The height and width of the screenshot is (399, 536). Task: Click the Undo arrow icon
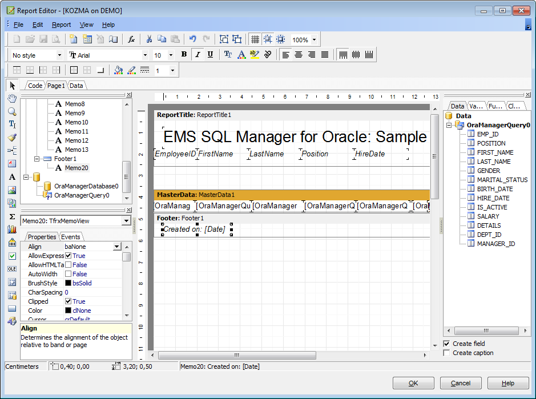[192, 39]
